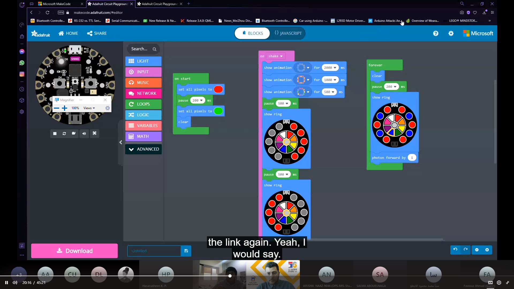Open the Input blocks category
This screenshot has height=289, width=514.
click(x=143, y=72)
